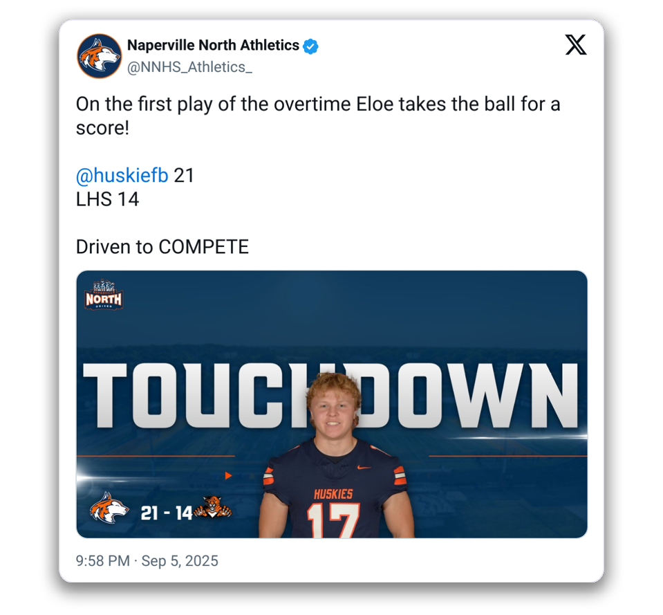Open the TOUCHDOWN graphic image
This screenshot has height=615, width=663.
coord(332,404)
